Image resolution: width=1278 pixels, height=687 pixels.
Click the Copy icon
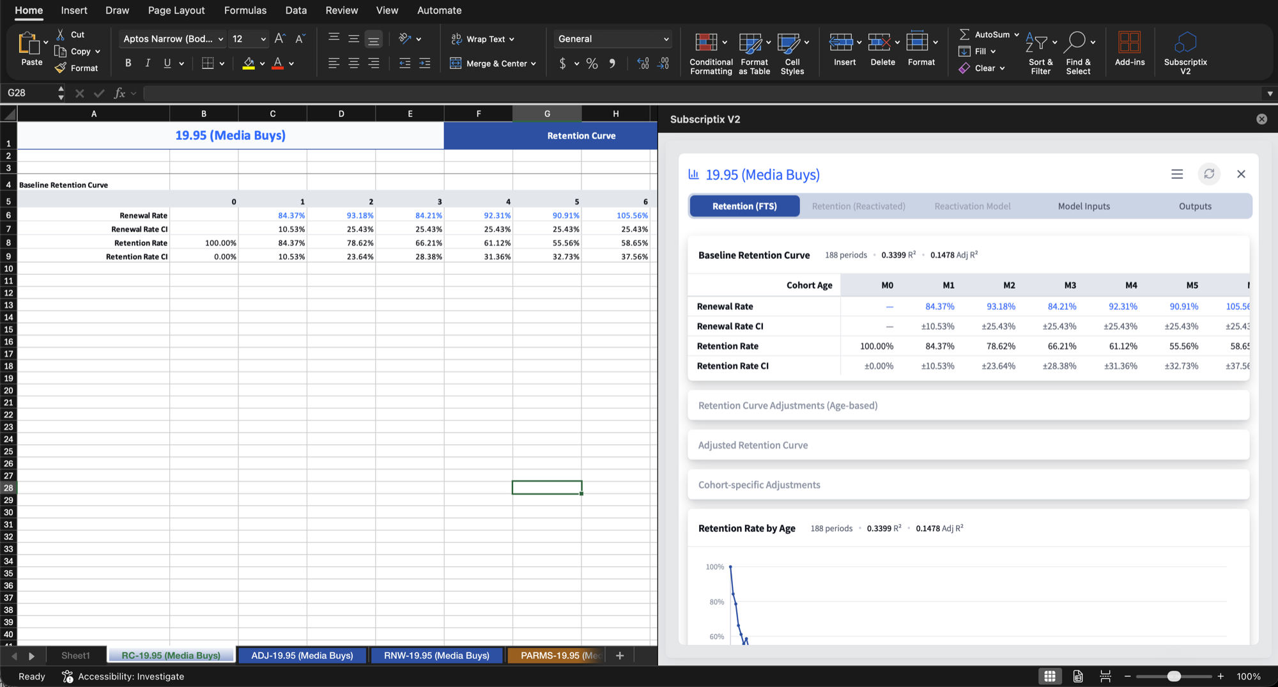(x=61, y=51)
